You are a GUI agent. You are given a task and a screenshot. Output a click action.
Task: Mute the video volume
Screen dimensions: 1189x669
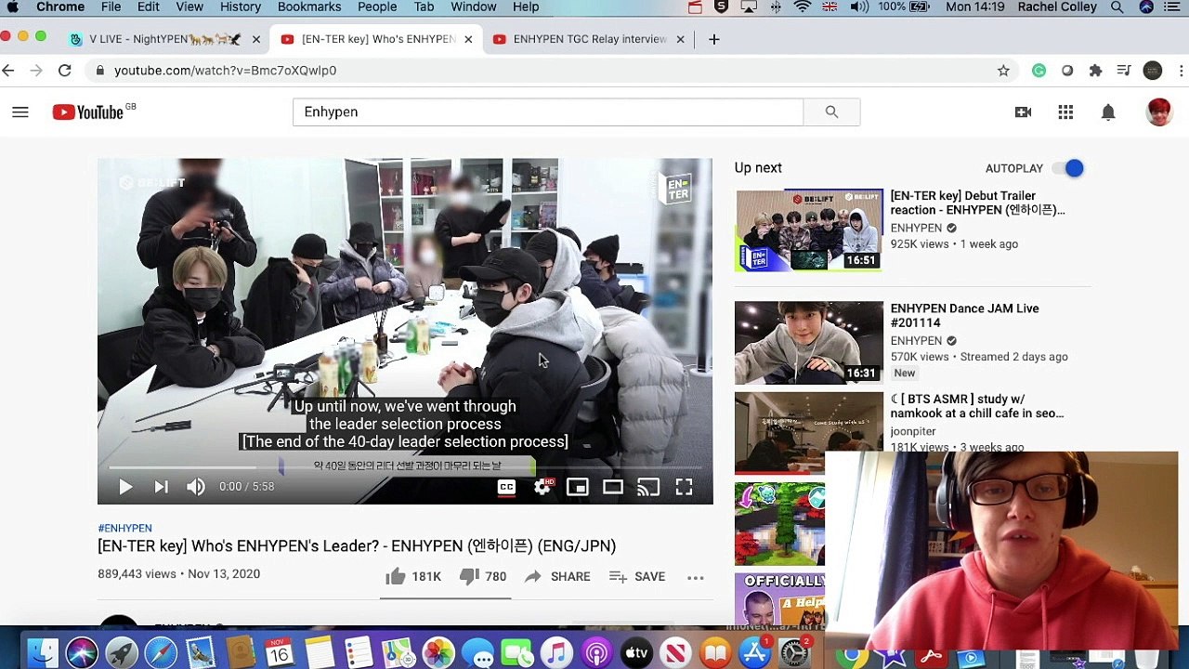coord(195,486)
